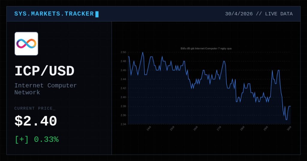
Task: Click the blinking cursor block after TRACKER
Action: (x=97, y=14)
